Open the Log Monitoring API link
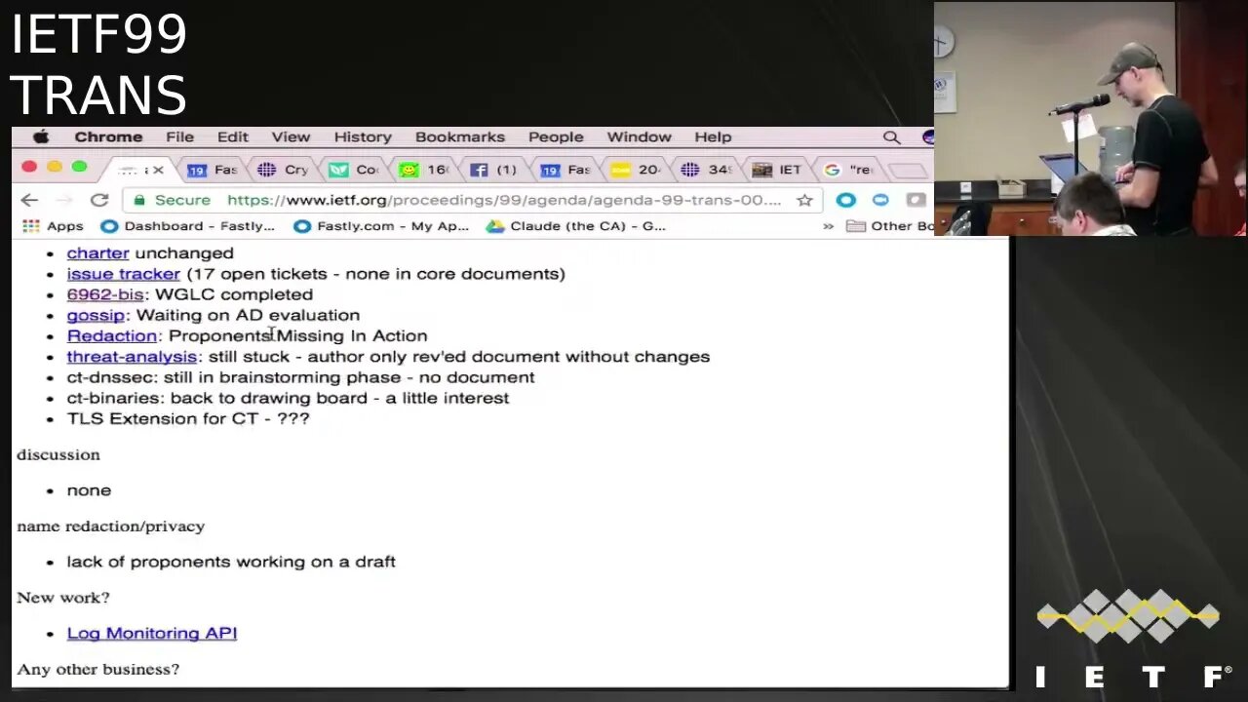 point(152,634)
